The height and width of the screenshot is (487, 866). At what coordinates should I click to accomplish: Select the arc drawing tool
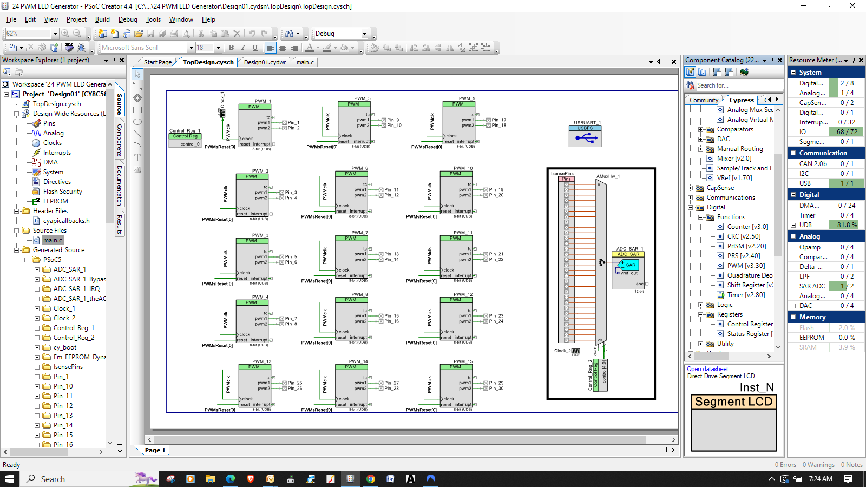137,146
